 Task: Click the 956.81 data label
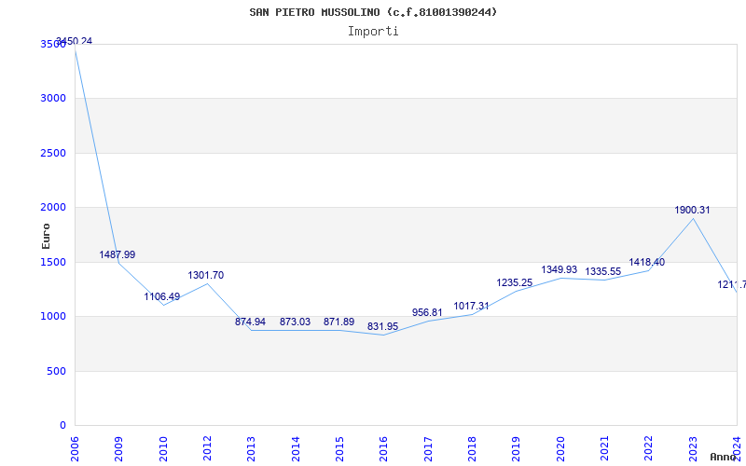[427, 312]
